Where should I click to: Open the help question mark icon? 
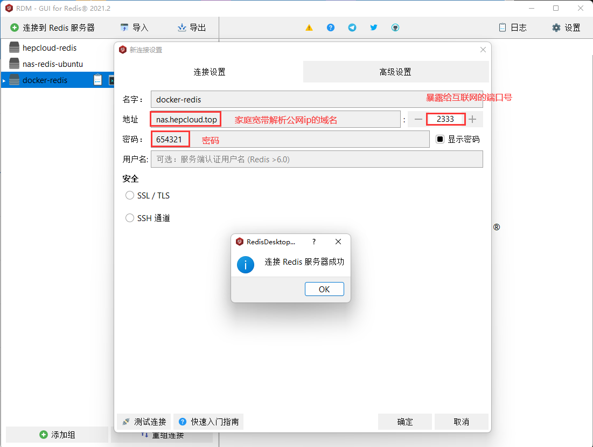(331, 27)
